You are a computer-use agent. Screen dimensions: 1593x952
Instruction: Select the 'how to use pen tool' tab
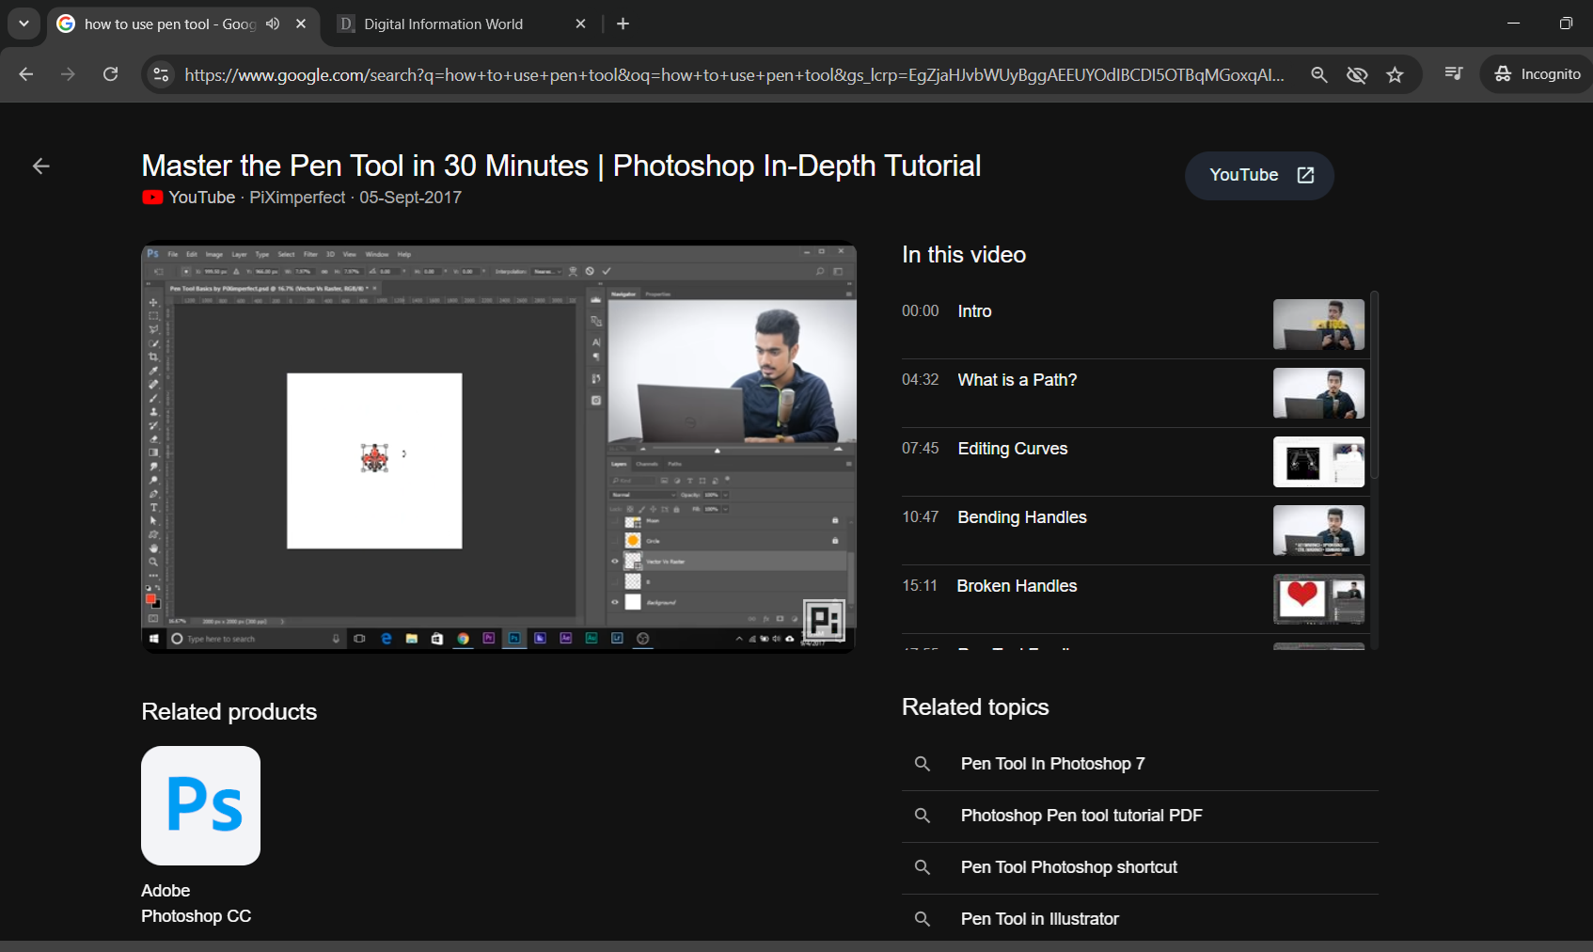[x=170, y=24]
